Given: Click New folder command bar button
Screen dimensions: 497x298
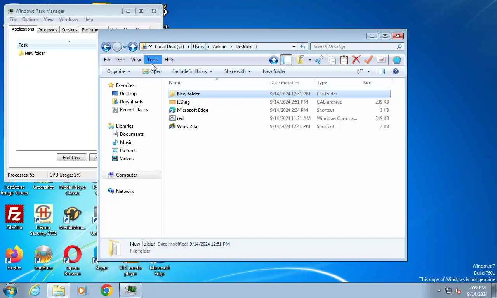Looking at the screenshot, I should [x=274, y=71].
